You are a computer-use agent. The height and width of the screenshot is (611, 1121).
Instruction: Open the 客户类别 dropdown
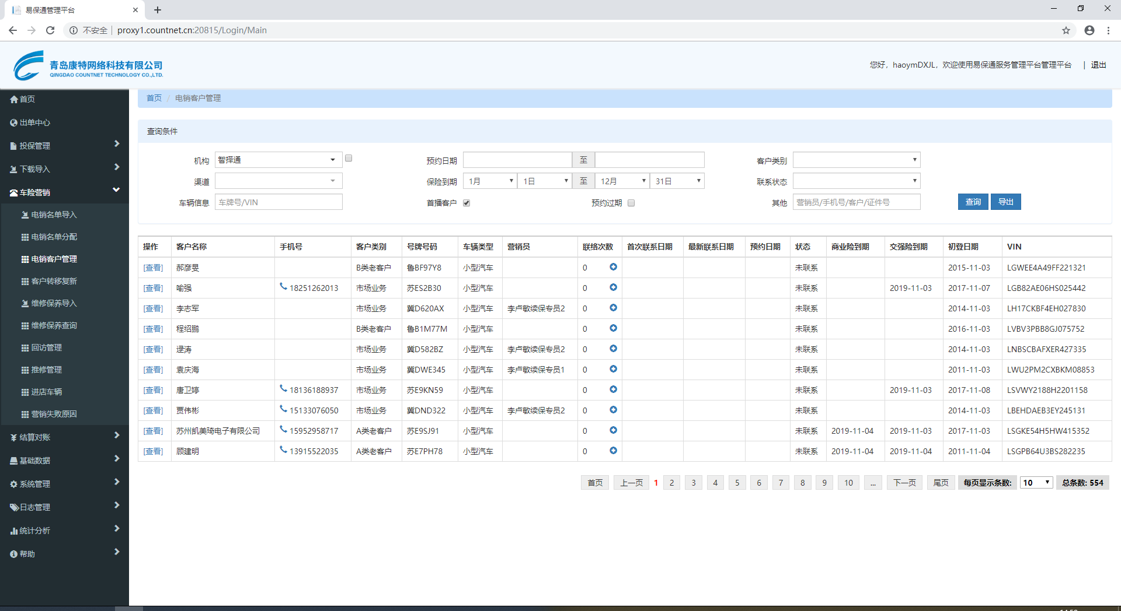point(856,160)
